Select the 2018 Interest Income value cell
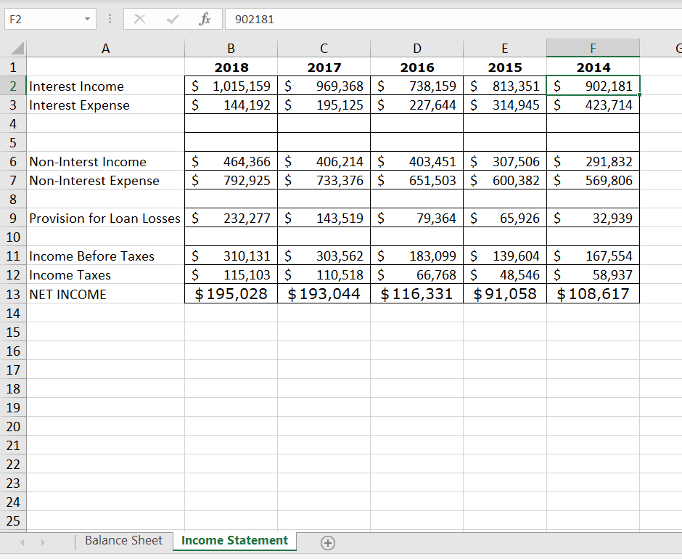This screenshot has width=682, height=559. (x=231, y=86)
